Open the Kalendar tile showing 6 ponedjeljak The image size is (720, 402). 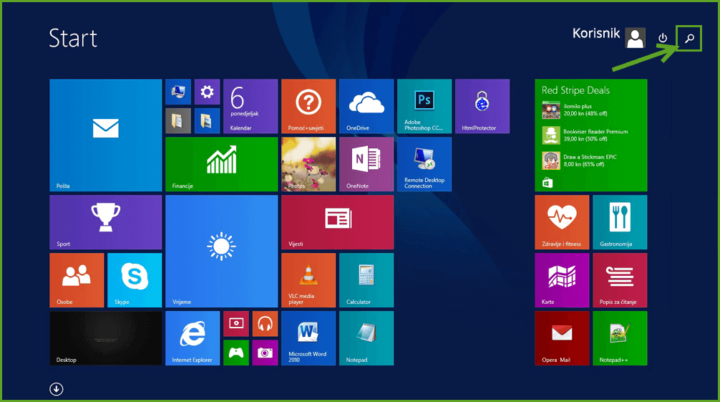[250, 106]
